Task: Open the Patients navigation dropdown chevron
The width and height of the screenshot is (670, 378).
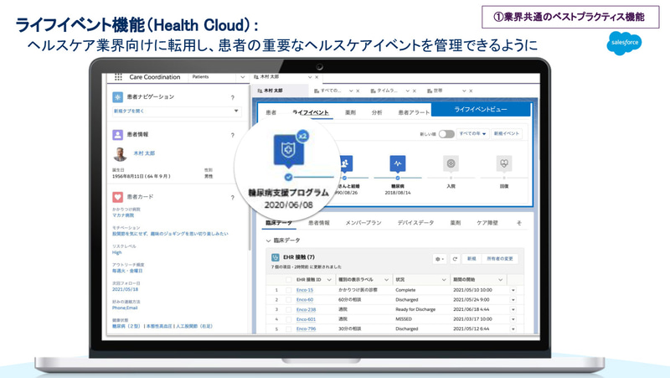Action: tap(242, 77)
